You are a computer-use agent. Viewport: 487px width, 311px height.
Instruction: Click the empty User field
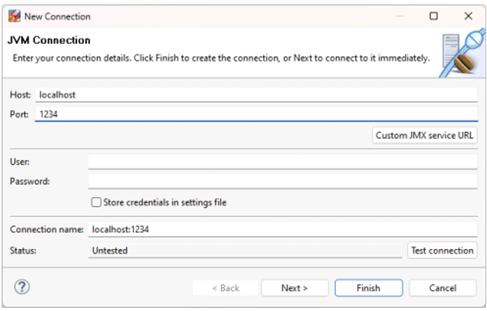click(283, 162)
